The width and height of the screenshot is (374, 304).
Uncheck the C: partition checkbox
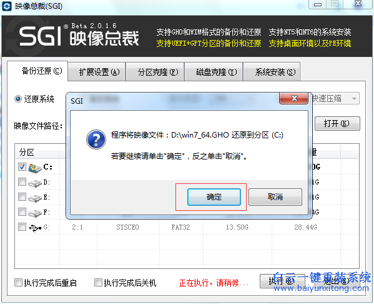point(22,167)
